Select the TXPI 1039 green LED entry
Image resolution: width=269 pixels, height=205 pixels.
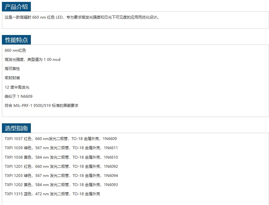pyautogui.click(x=61, y=148)
